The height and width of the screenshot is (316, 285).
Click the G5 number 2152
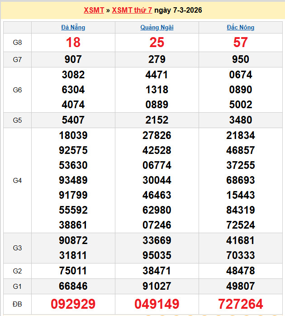click(x=157, y=120)
